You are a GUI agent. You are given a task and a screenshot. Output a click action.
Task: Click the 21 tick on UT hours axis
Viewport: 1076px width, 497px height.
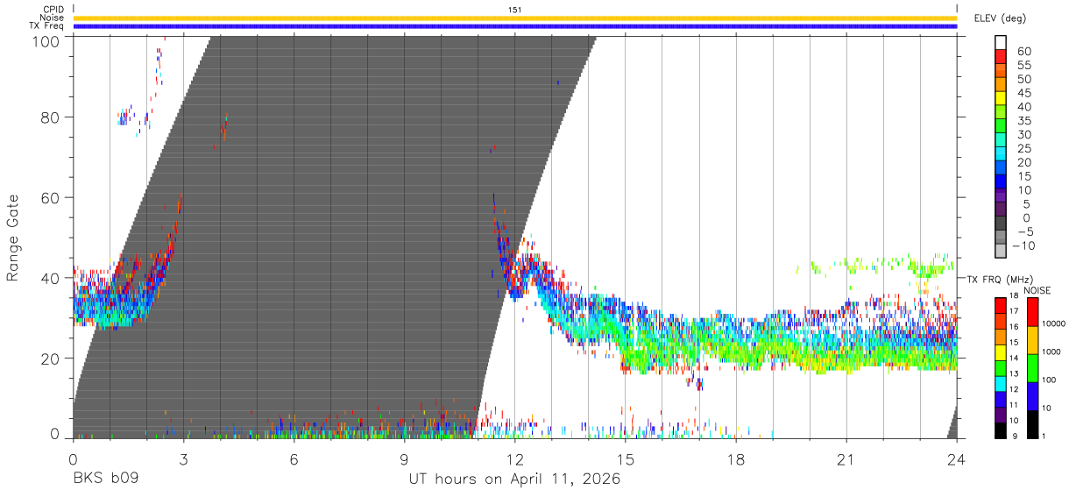click(x=846, y=460)
